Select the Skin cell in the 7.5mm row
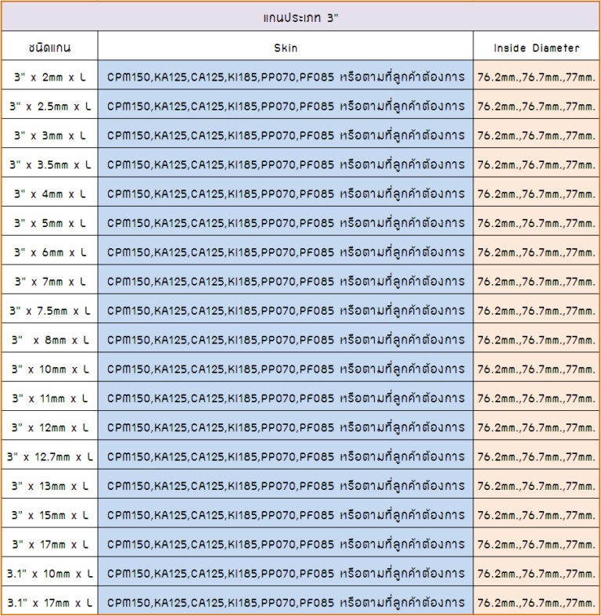This screenshot has width=601, height=616. tap(286, 309)
